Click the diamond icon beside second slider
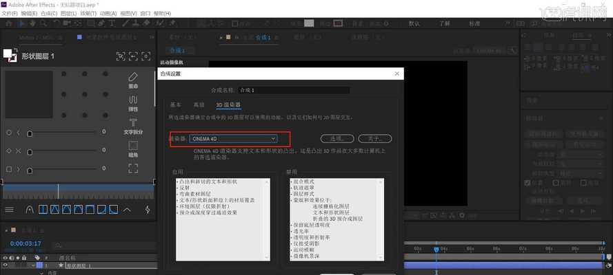Viewport: 613px width, 275px height. click(9, 151)
